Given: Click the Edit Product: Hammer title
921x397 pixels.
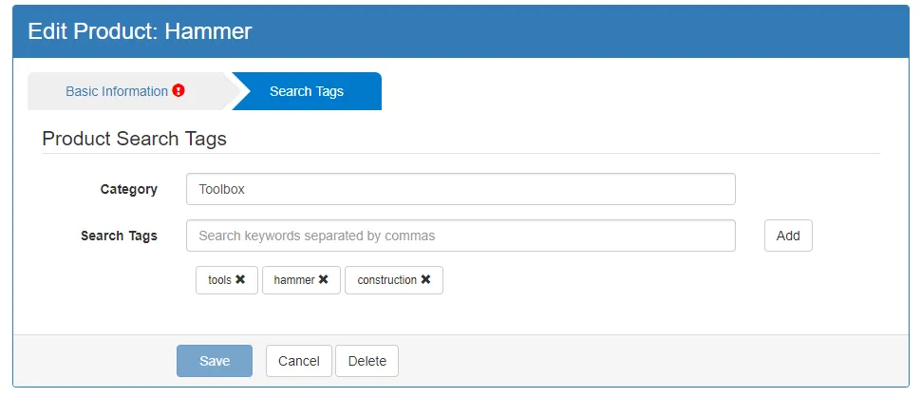Looking at the screenshot, I should pos(140,31).
